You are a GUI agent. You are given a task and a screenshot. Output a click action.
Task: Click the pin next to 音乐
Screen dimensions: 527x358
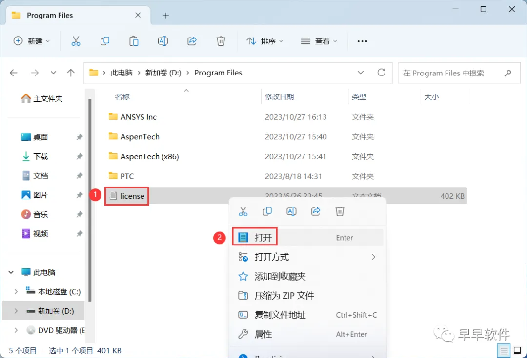(x=80, y=214)
